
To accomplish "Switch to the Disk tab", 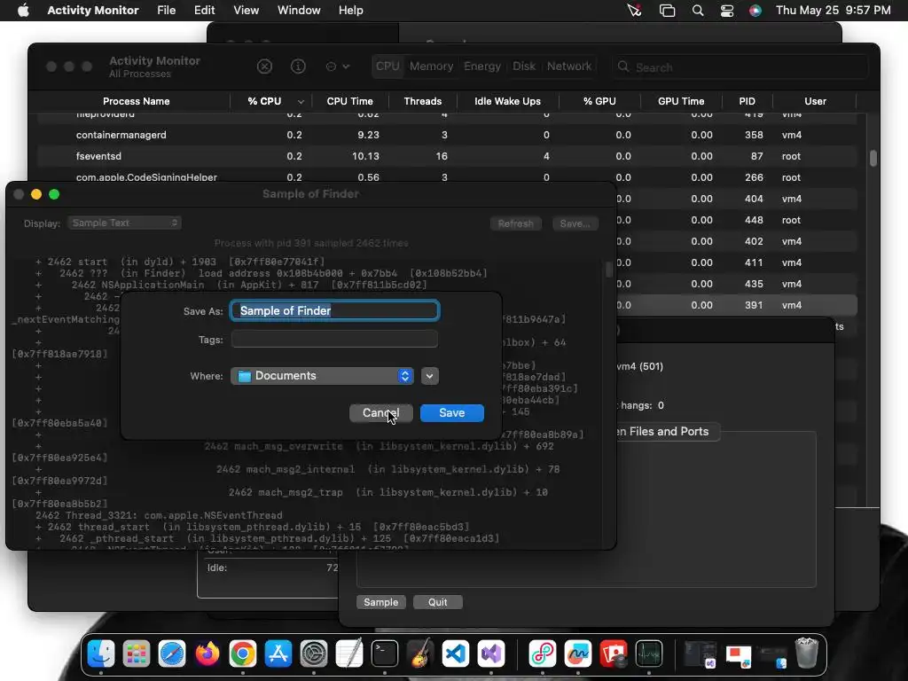I will click(524, 66).
